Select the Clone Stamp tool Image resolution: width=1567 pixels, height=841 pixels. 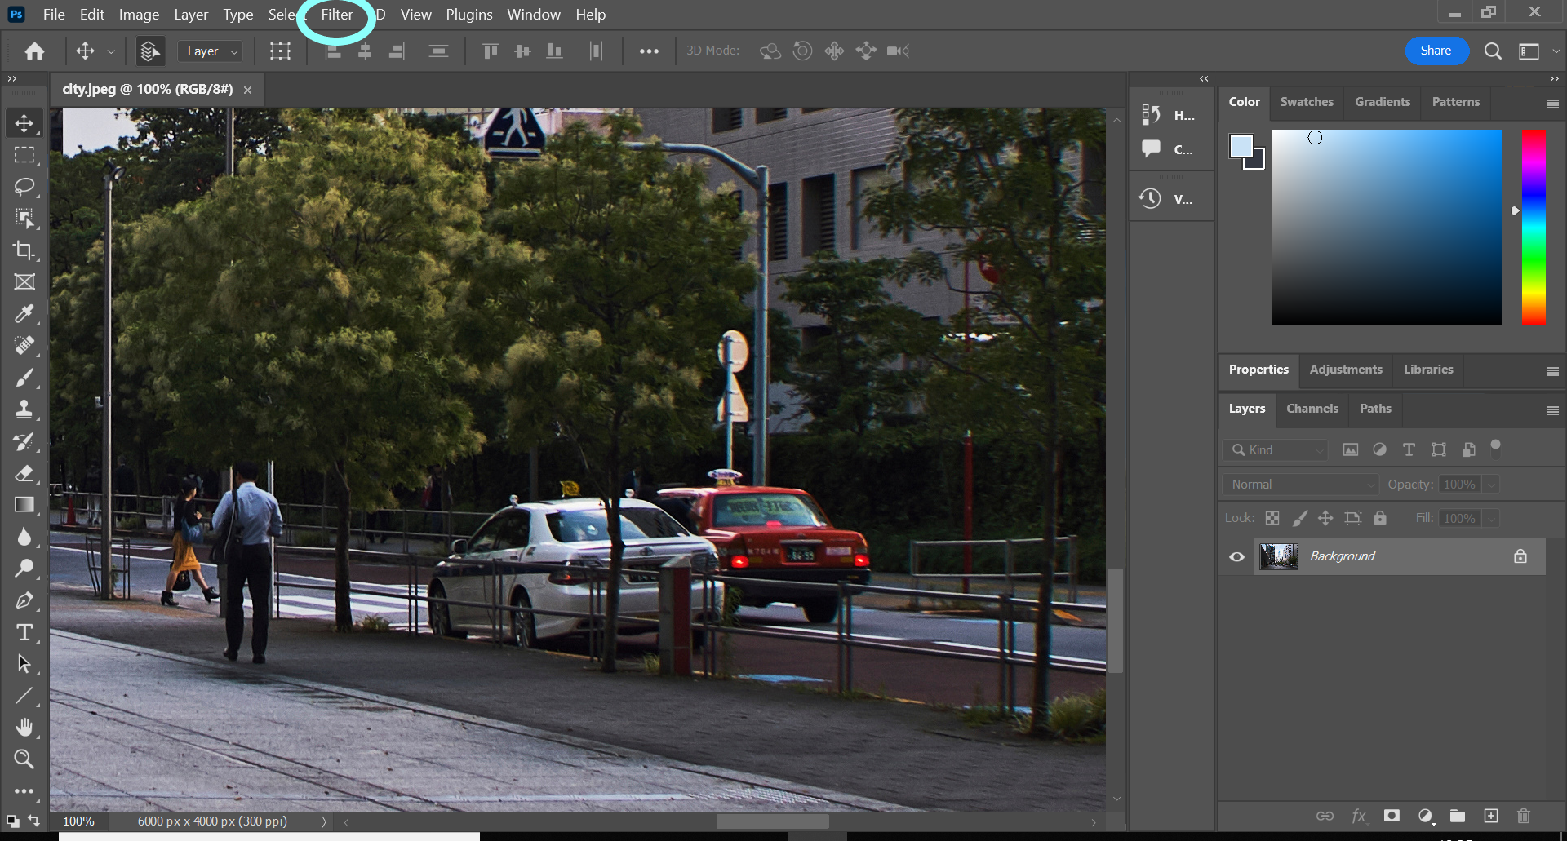click(24, 409)
